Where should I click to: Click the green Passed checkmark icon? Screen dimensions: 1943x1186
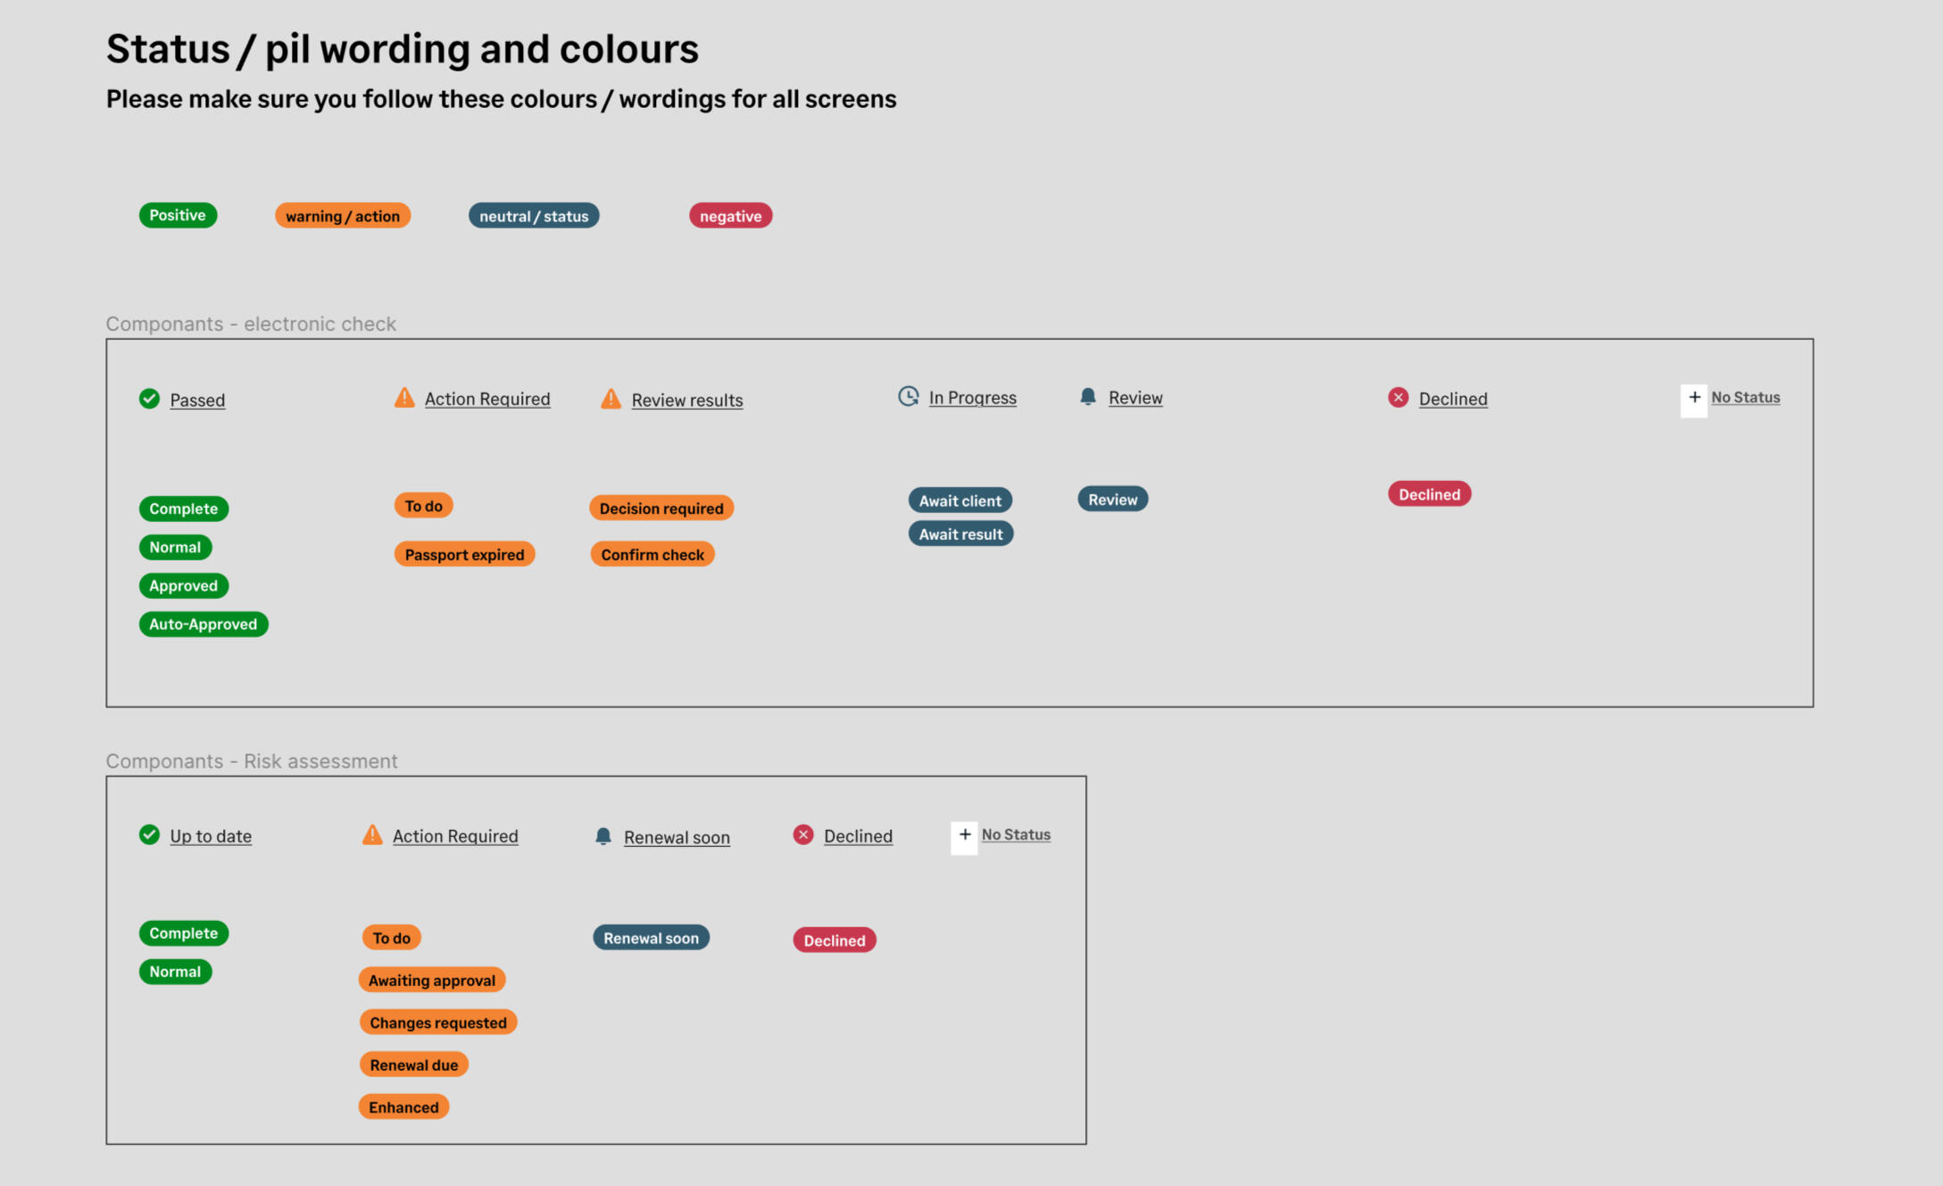click(x=149, y=399)
